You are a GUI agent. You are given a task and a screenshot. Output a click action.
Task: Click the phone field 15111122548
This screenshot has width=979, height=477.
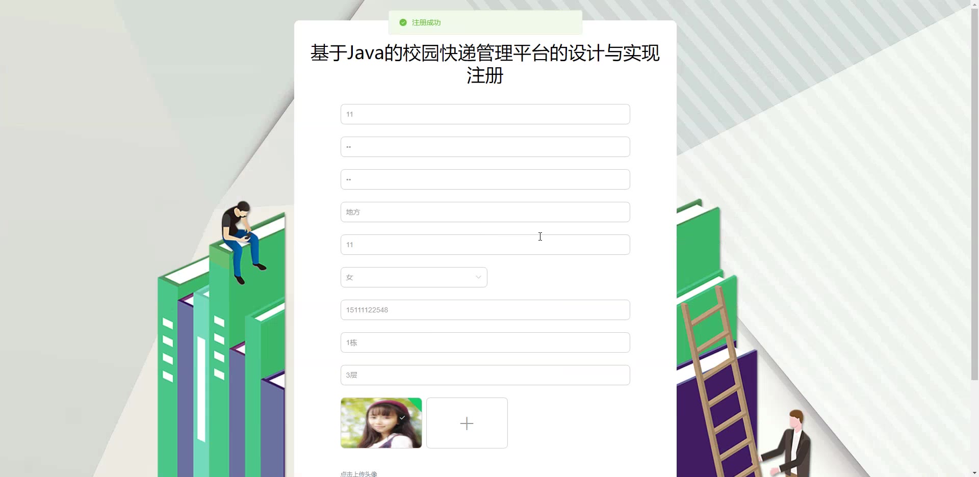tap(485, 310)
